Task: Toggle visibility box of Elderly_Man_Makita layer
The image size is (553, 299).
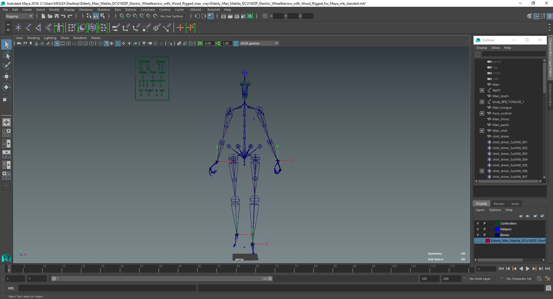Action: point(476,241)
